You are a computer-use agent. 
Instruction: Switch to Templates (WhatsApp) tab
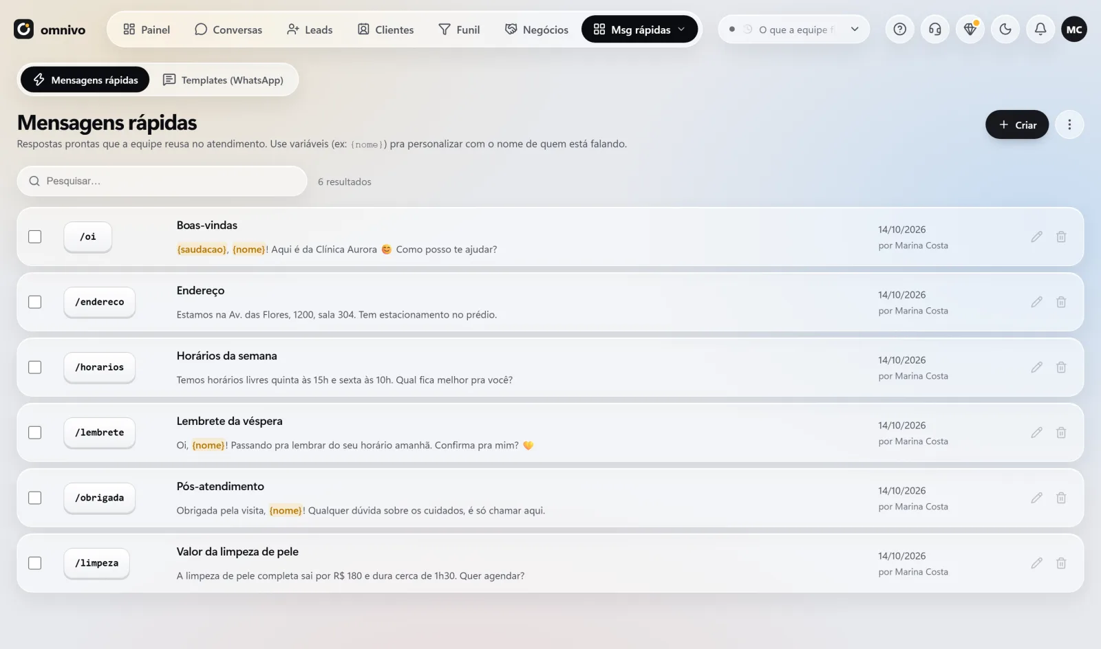tap(223, 80)
